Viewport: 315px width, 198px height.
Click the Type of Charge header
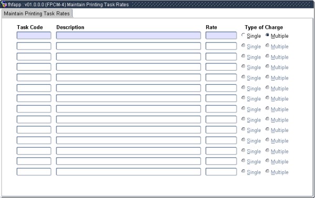(x=264, y=27)
